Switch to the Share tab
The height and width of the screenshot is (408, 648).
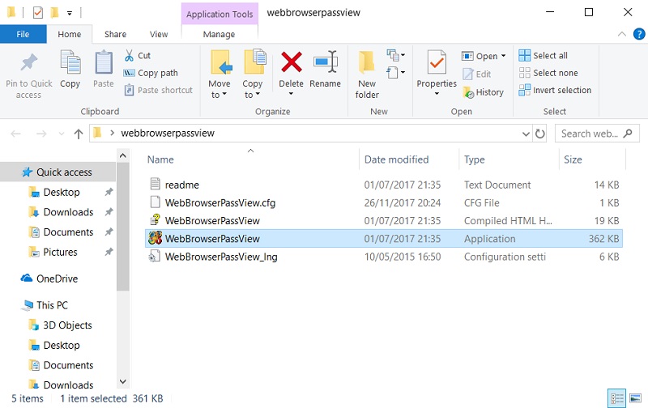115,34
